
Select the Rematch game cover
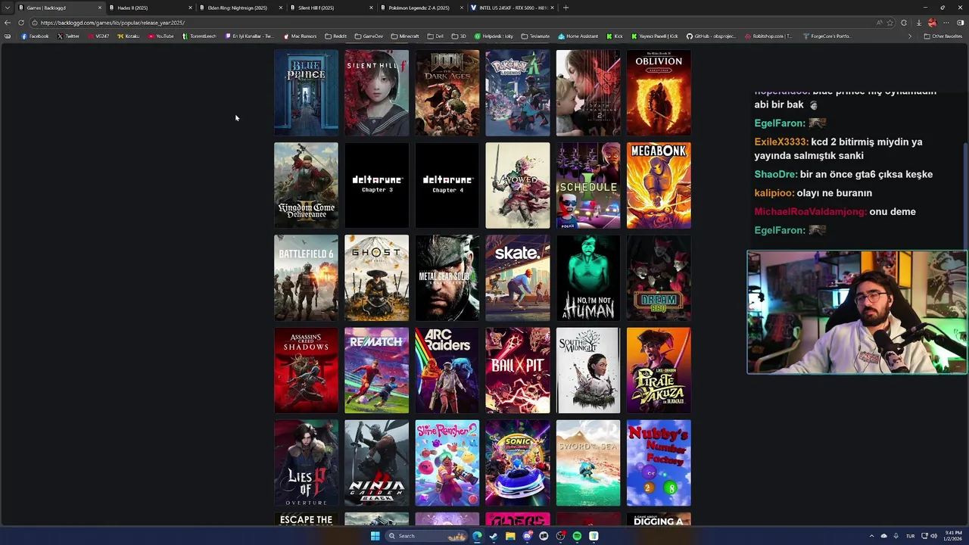(x=376, y=371)
